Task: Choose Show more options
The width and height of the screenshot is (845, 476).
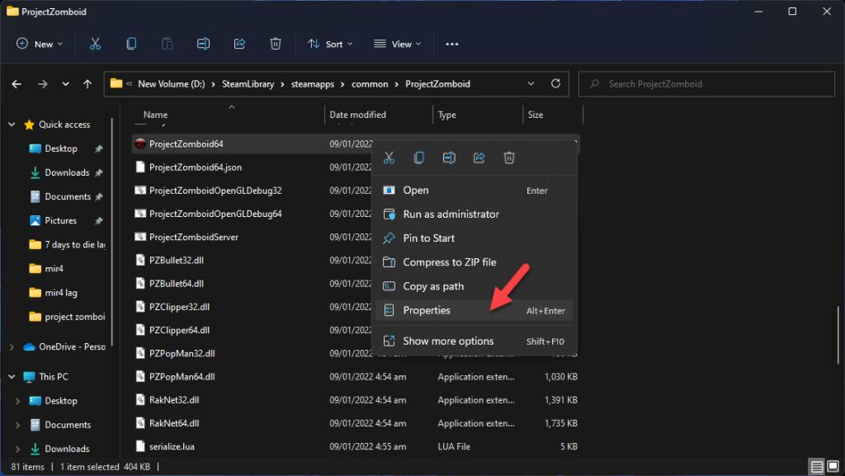Action: [x=474, y=341]
